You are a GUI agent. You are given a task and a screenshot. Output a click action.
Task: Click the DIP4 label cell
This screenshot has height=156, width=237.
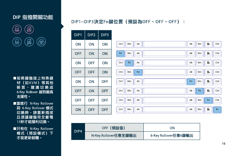pyautogui.click(x=78, y=131)
